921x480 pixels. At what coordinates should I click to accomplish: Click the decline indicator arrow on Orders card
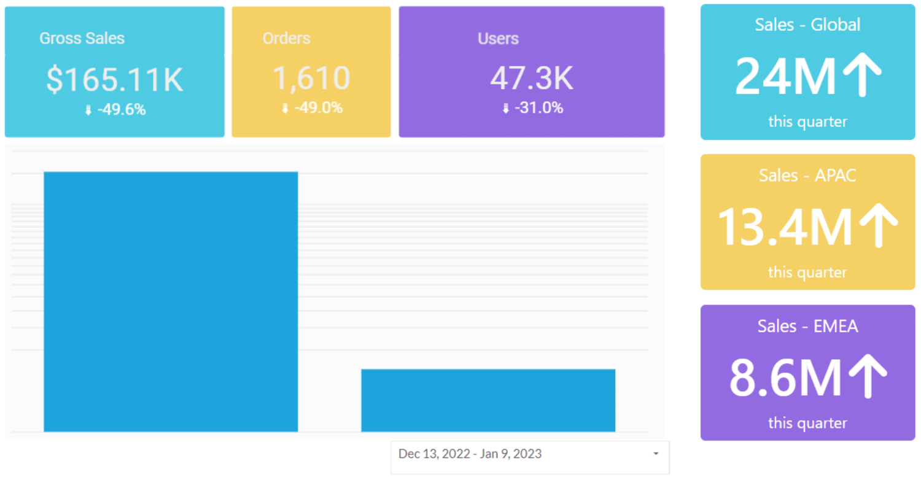284,107
